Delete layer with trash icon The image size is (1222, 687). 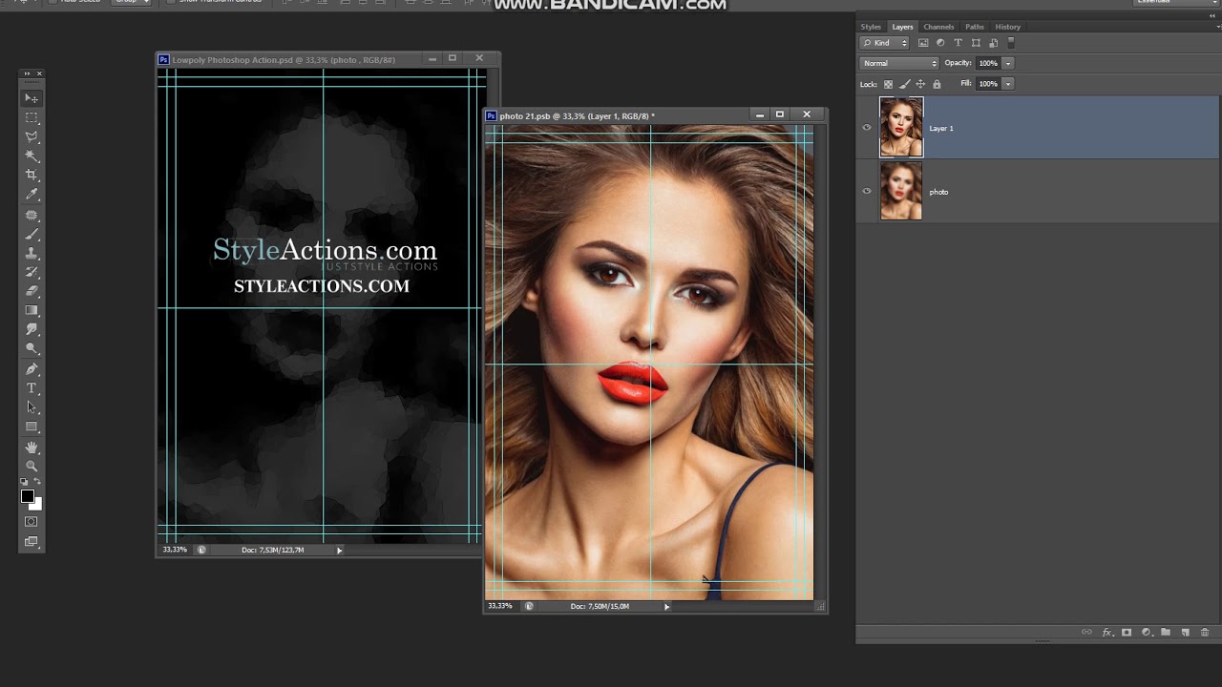(x=1205, y=633)
